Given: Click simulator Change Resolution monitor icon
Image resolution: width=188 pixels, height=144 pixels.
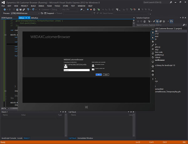Looking at the screenshot, I should click(153, 62).
